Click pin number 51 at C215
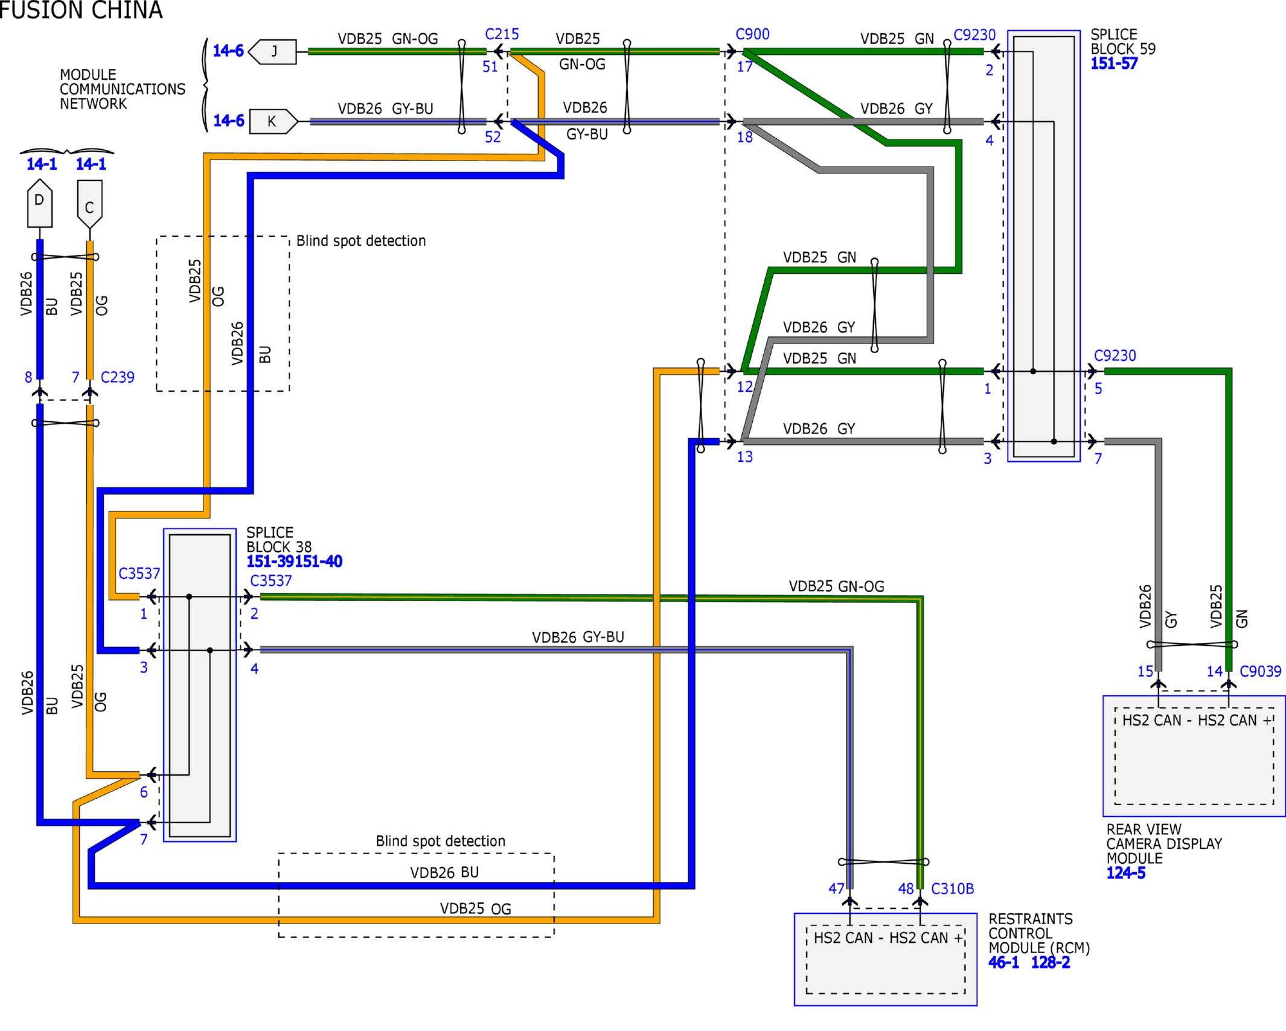This screenshot has width=1286, height=1031. pyautogui.click(x=490, y=67)
